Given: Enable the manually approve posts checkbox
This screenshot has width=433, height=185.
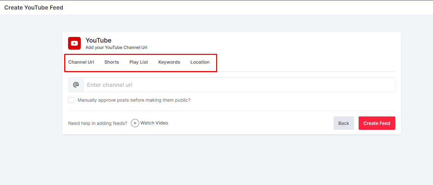Looking at the screenshot, I should pyautogui.click(x=71, y=100).
